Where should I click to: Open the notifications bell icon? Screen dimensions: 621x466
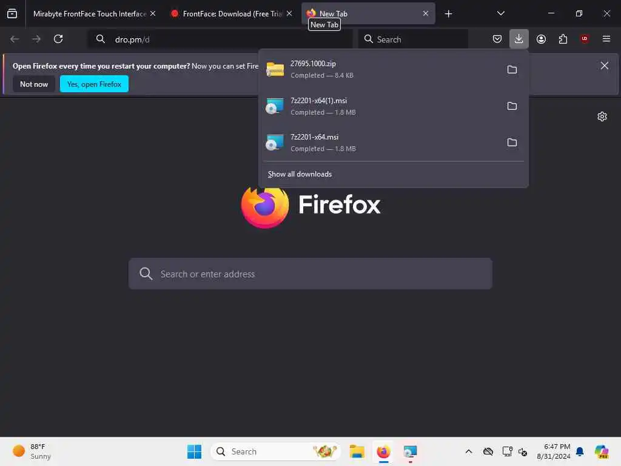(580, 451)
